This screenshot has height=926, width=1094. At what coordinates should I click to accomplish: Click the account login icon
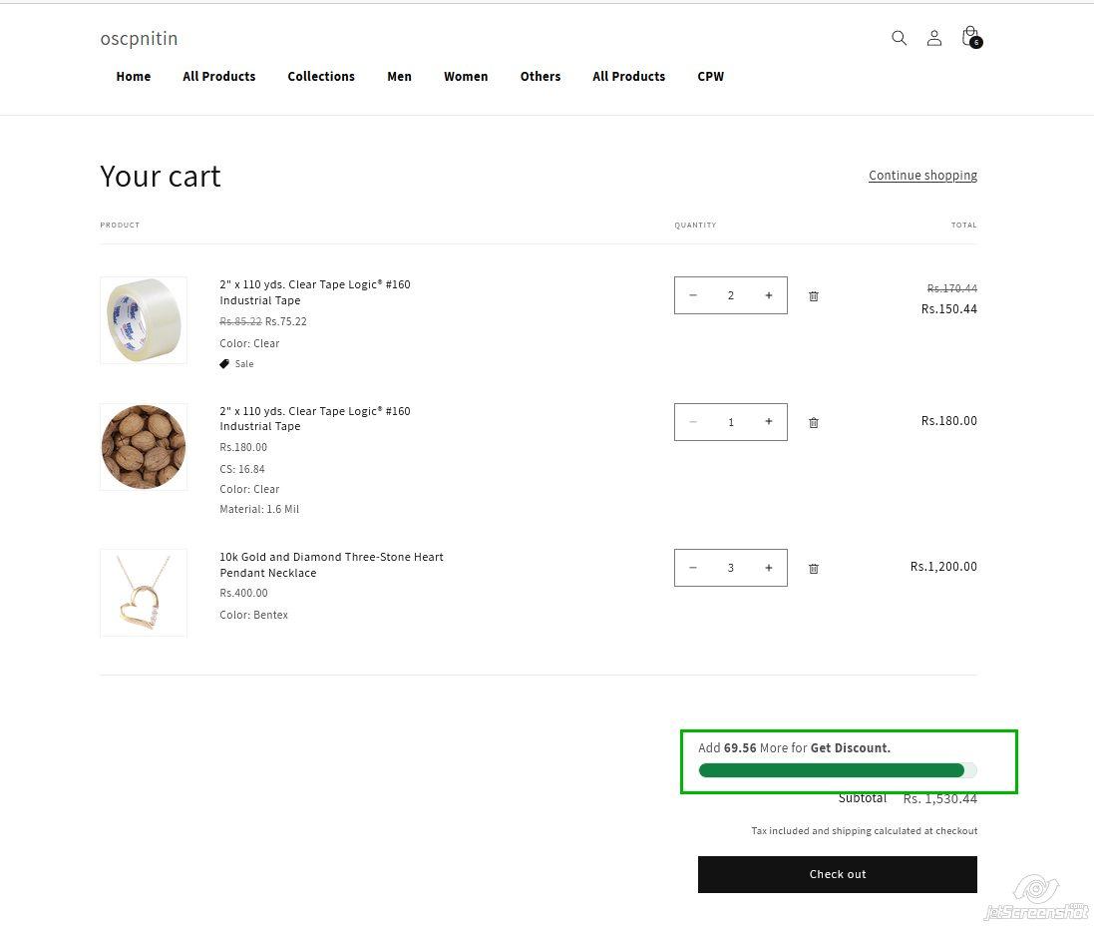pos(934,38)
